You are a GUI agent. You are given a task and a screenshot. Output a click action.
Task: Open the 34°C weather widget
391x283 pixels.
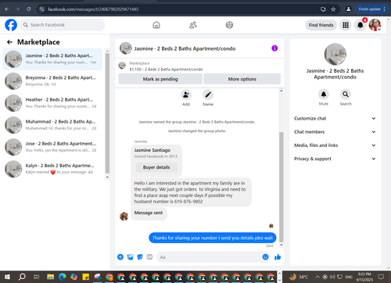coord(299,277)
